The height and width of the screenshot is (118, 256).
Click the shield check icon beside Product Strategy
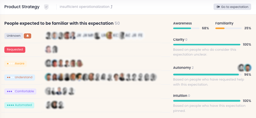[46, 7]
